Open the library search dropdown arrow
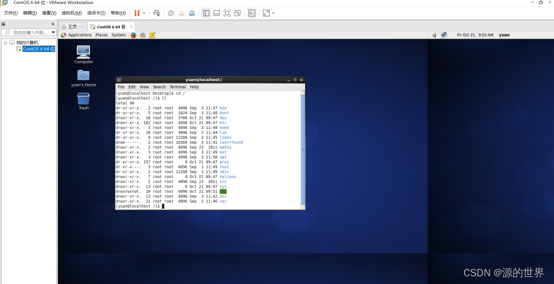Screen dimensions: 554x284 pyautogui.click(x=53, y=32)
